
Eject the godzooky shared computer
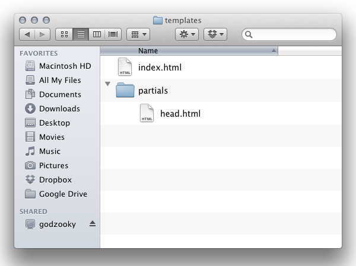pyautogui.click(x=93, y=224)
